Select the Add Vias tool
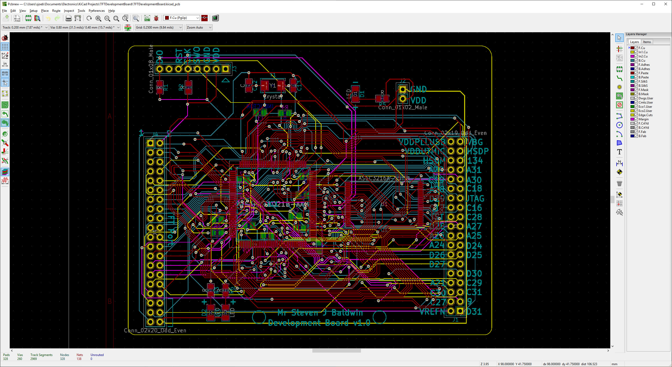 coord(619,87)
